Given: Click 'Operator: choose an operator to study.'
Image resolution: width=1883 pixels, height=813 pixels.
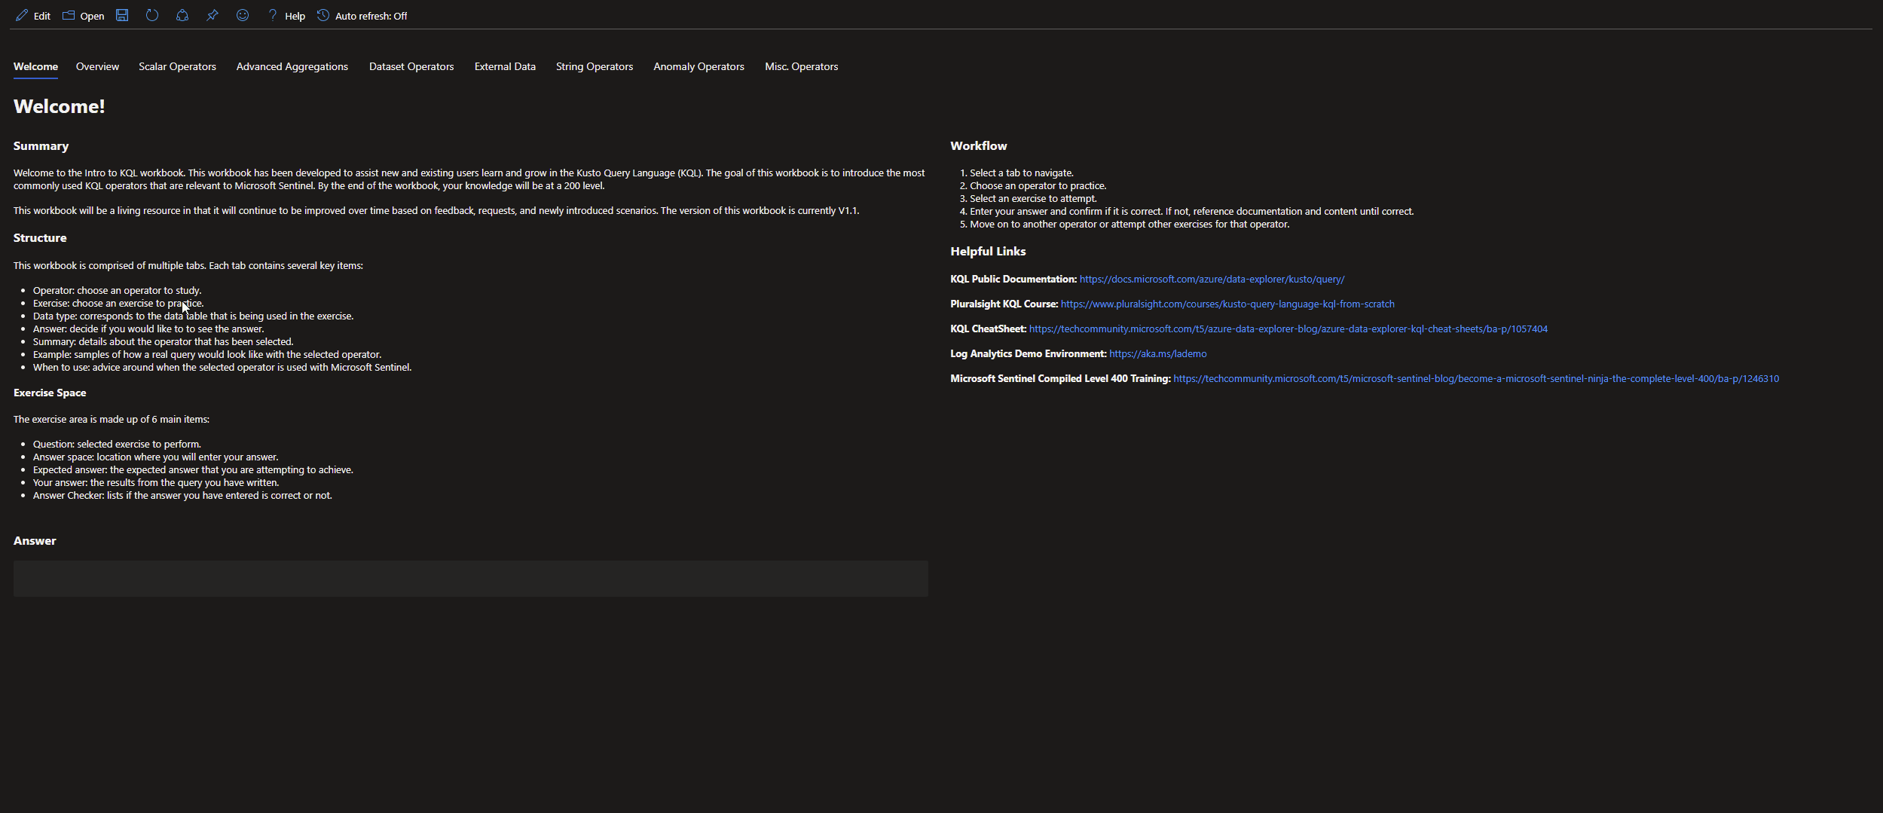Looking at the screenshot, I should coord(117,291).
